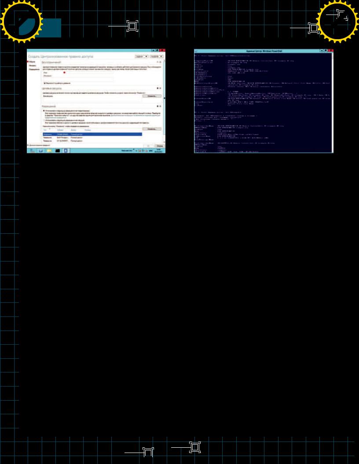
Task: Sort permissions table by Доступ column
Action: 73,130
